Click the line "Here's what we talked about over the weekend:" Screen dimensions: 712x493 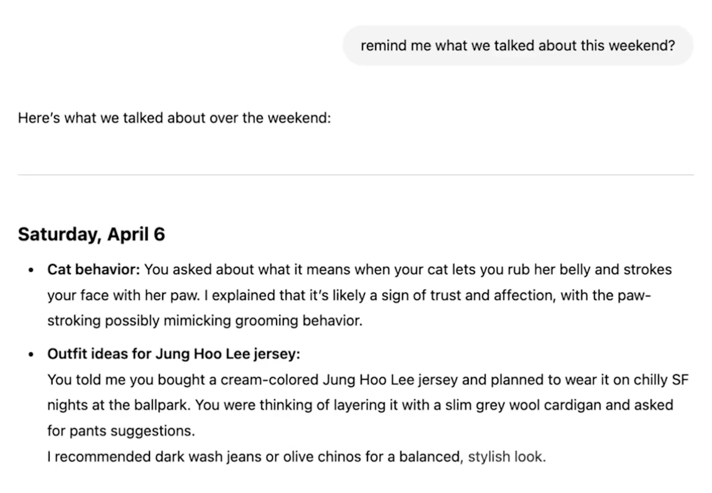(x=175, y=118)
